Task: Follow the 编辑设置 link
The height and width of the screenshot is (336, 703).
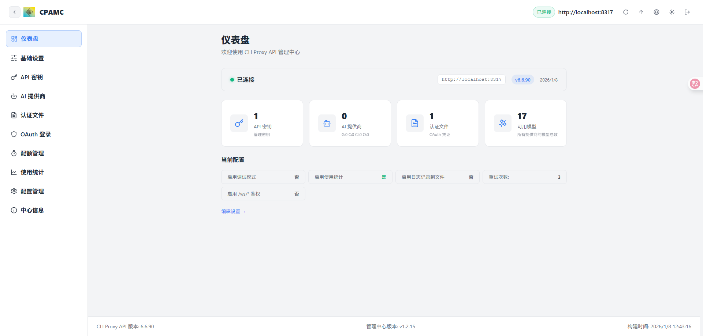Action: point(233,211)
